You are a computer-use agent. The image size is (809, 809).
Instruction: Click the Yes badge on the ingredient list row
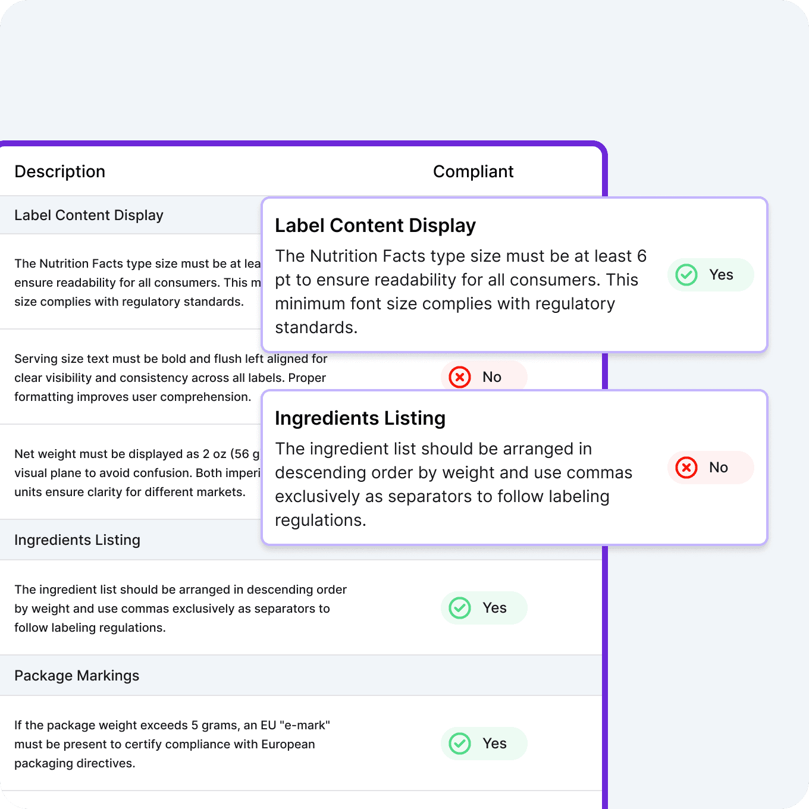pyautogui.click(x=484, y=608)
